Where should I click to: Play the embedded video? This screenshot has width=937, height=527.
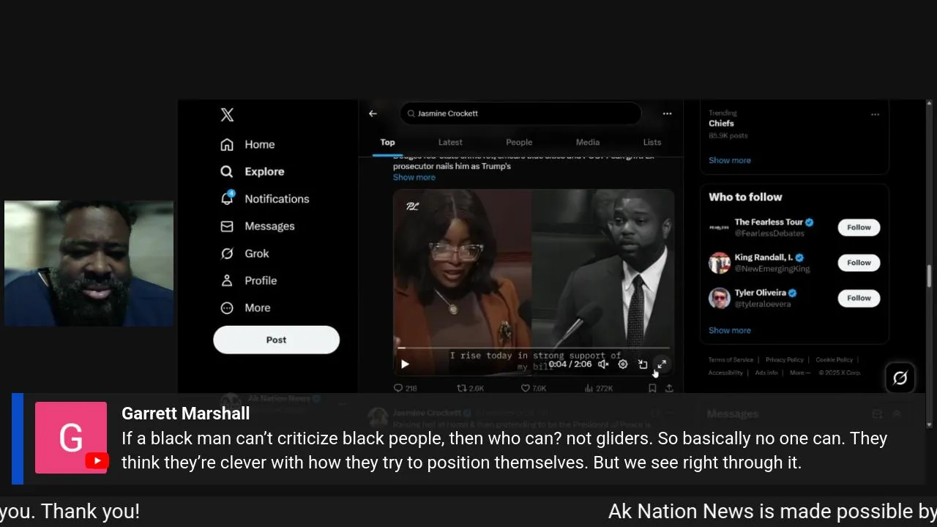pyautogui.click(x=405, y=364)
